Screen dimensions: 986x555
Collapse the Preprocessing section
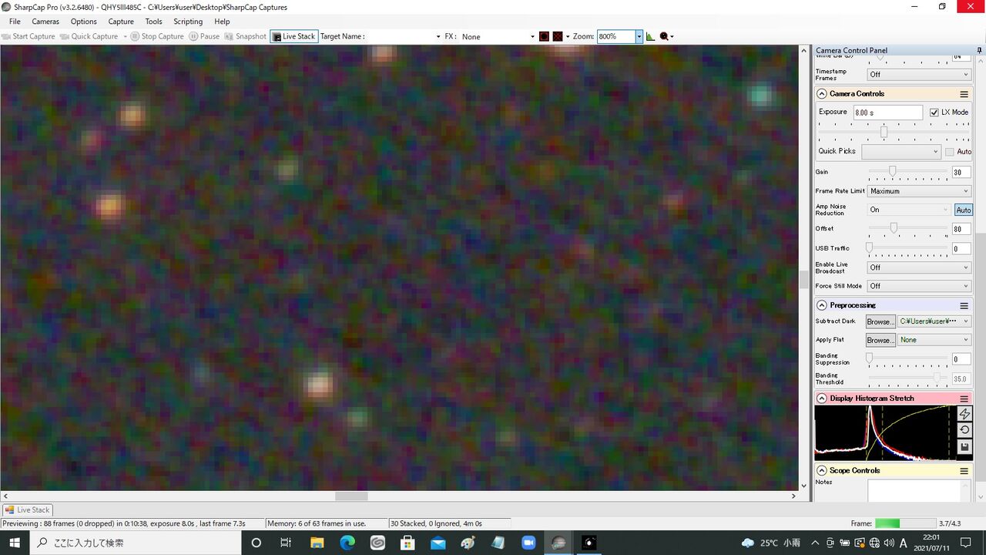click(x=822, y=305)
